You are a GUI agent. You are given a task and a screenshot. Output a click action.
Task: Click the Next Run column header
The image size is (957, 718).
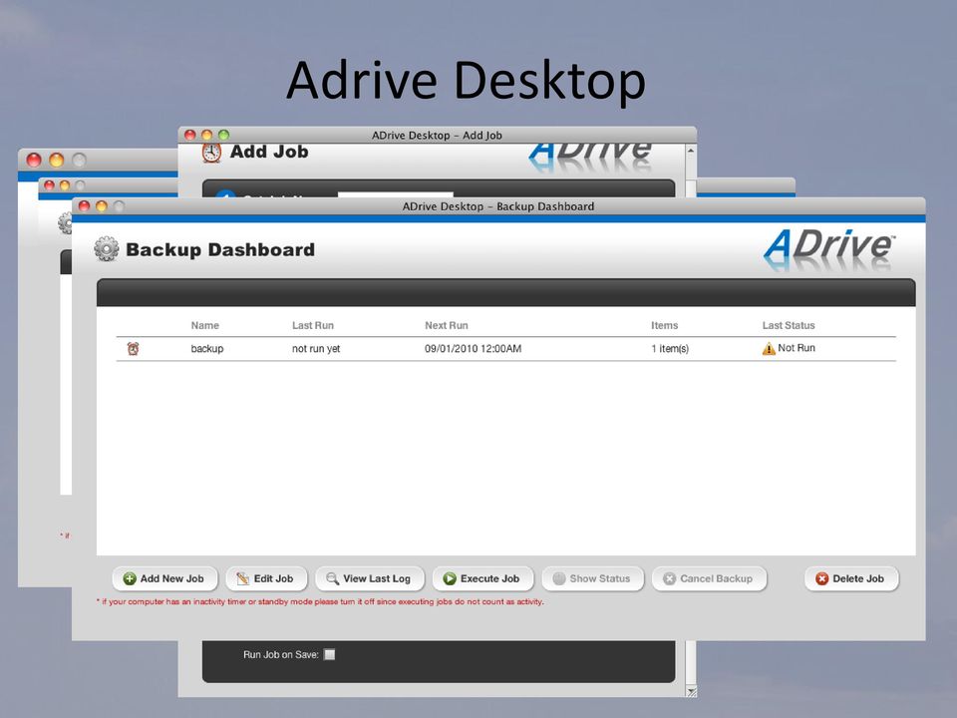[x=447, y=325]
